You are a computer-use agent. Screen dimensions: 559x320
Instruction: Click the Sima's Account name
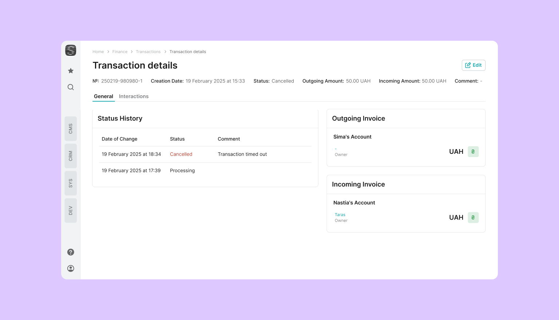pos(352,137)
